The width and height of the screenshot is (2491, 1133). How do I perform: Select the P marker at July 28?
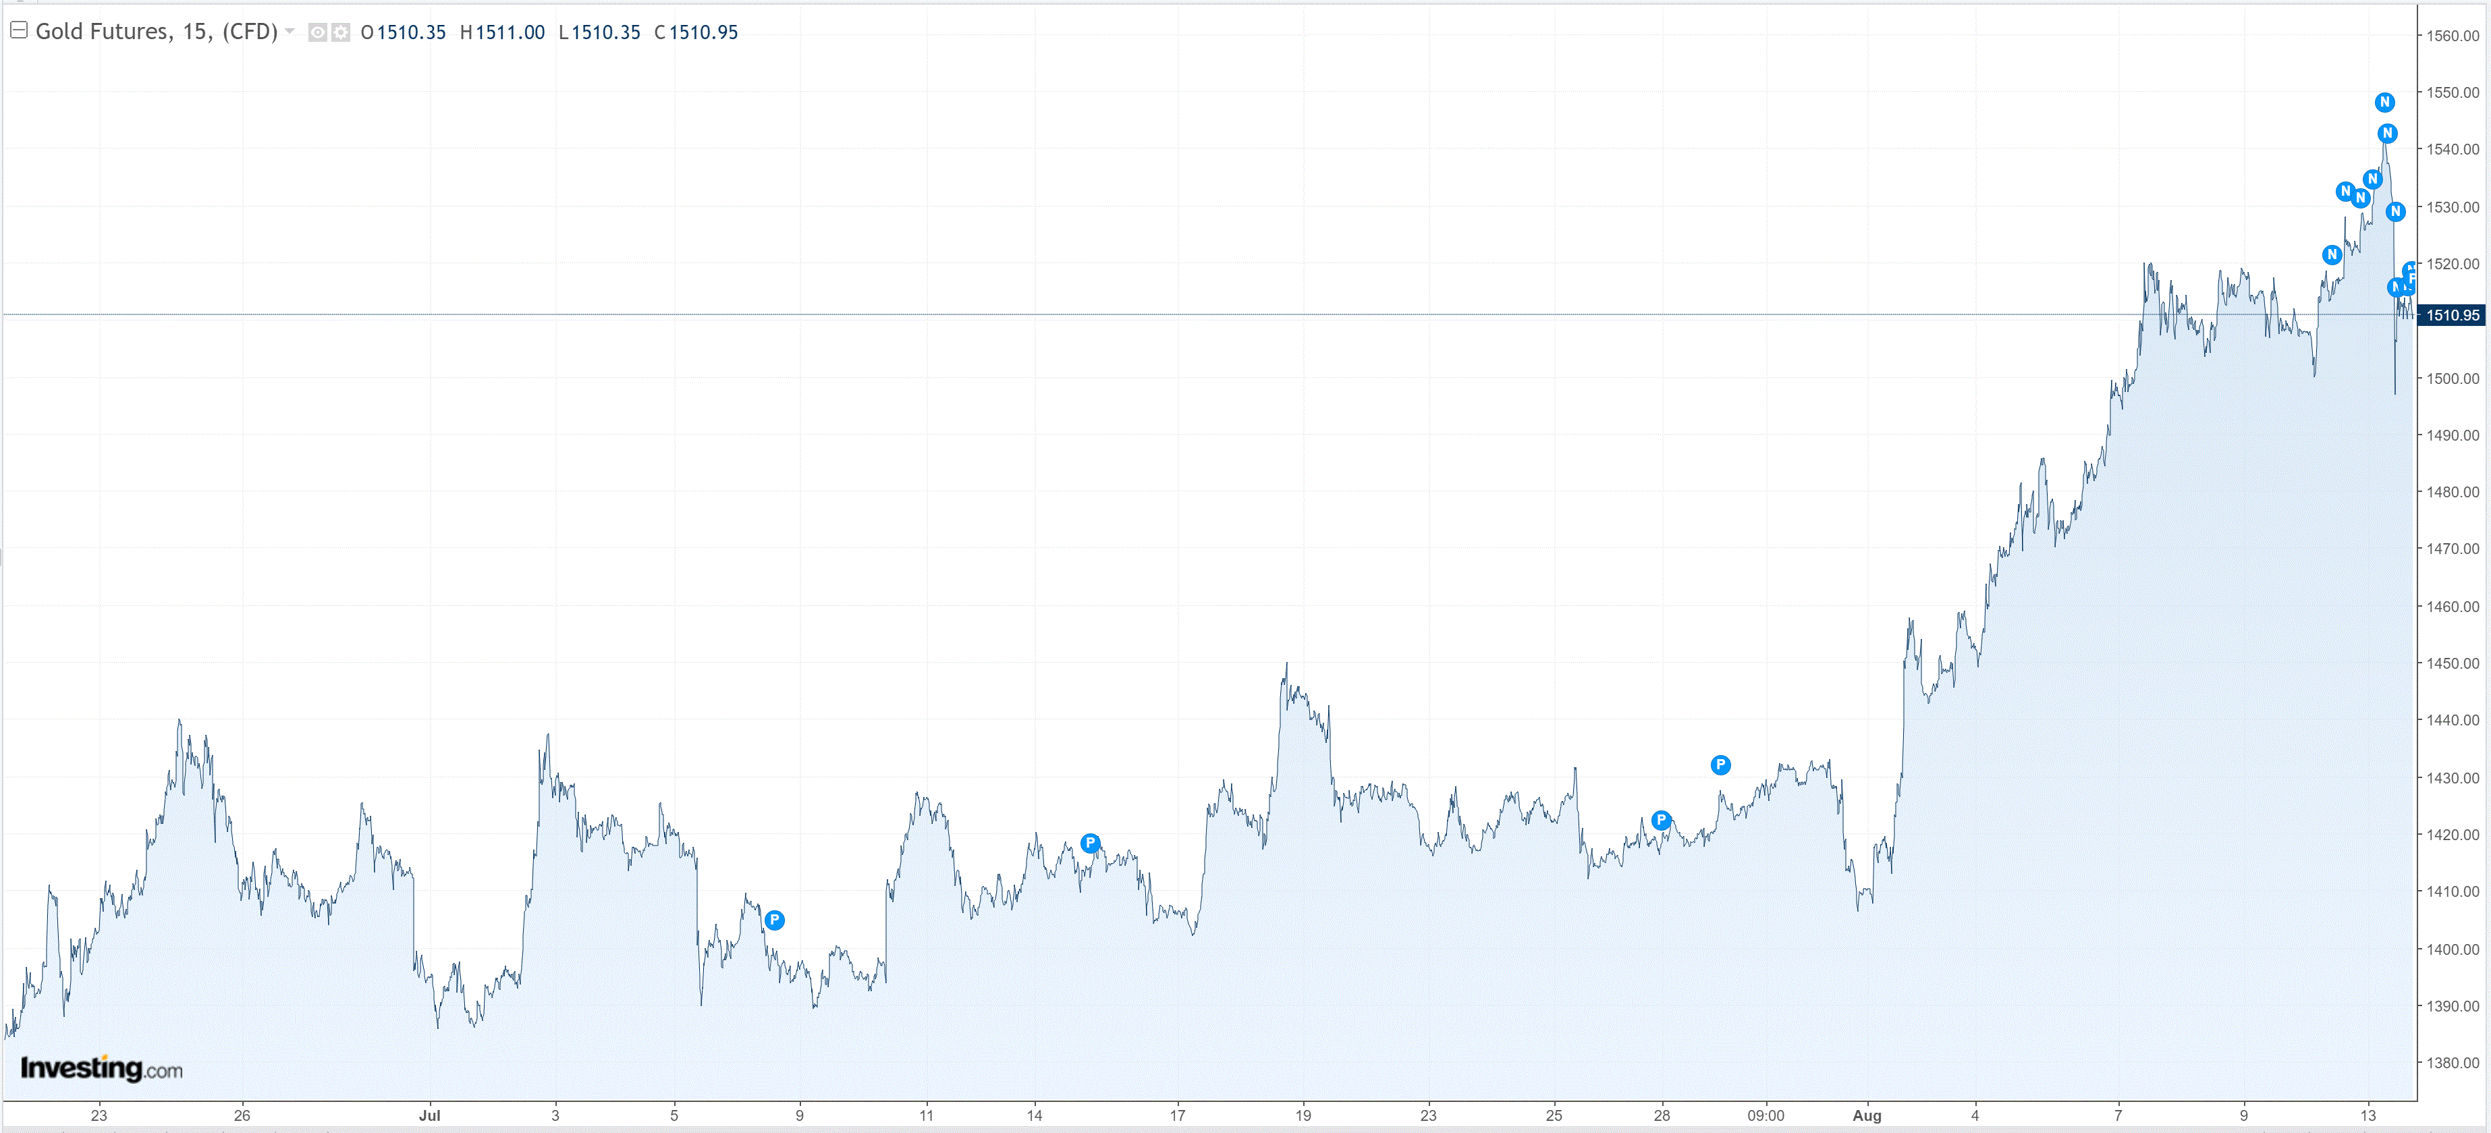[x=1662, y=821]
